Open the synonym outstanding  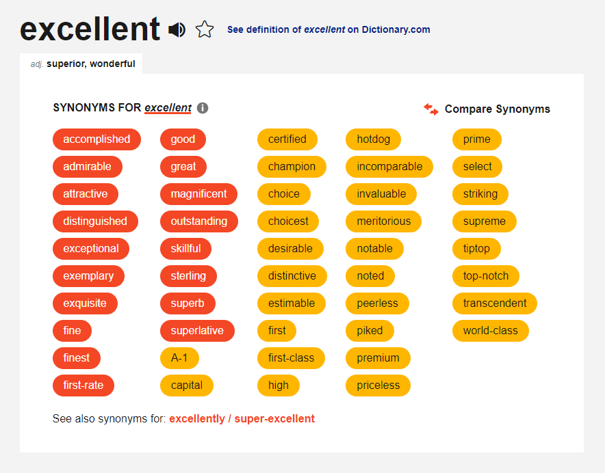point(199,221)
